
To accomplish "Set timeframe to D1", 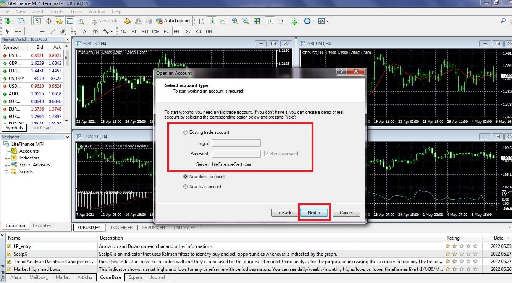I will [x=187, y=31].
